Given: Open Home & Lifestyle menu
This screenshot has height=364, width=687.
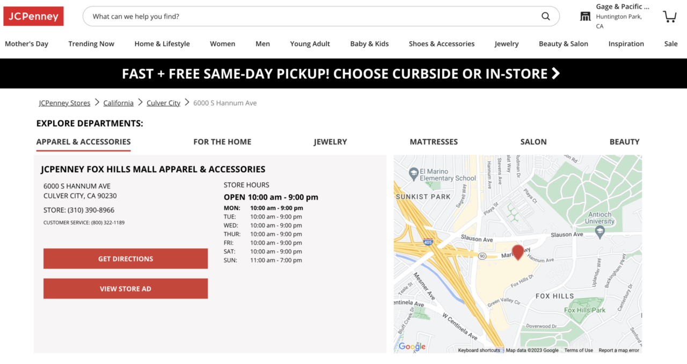Looking at the screenshot, I should [x=162, y=44].
